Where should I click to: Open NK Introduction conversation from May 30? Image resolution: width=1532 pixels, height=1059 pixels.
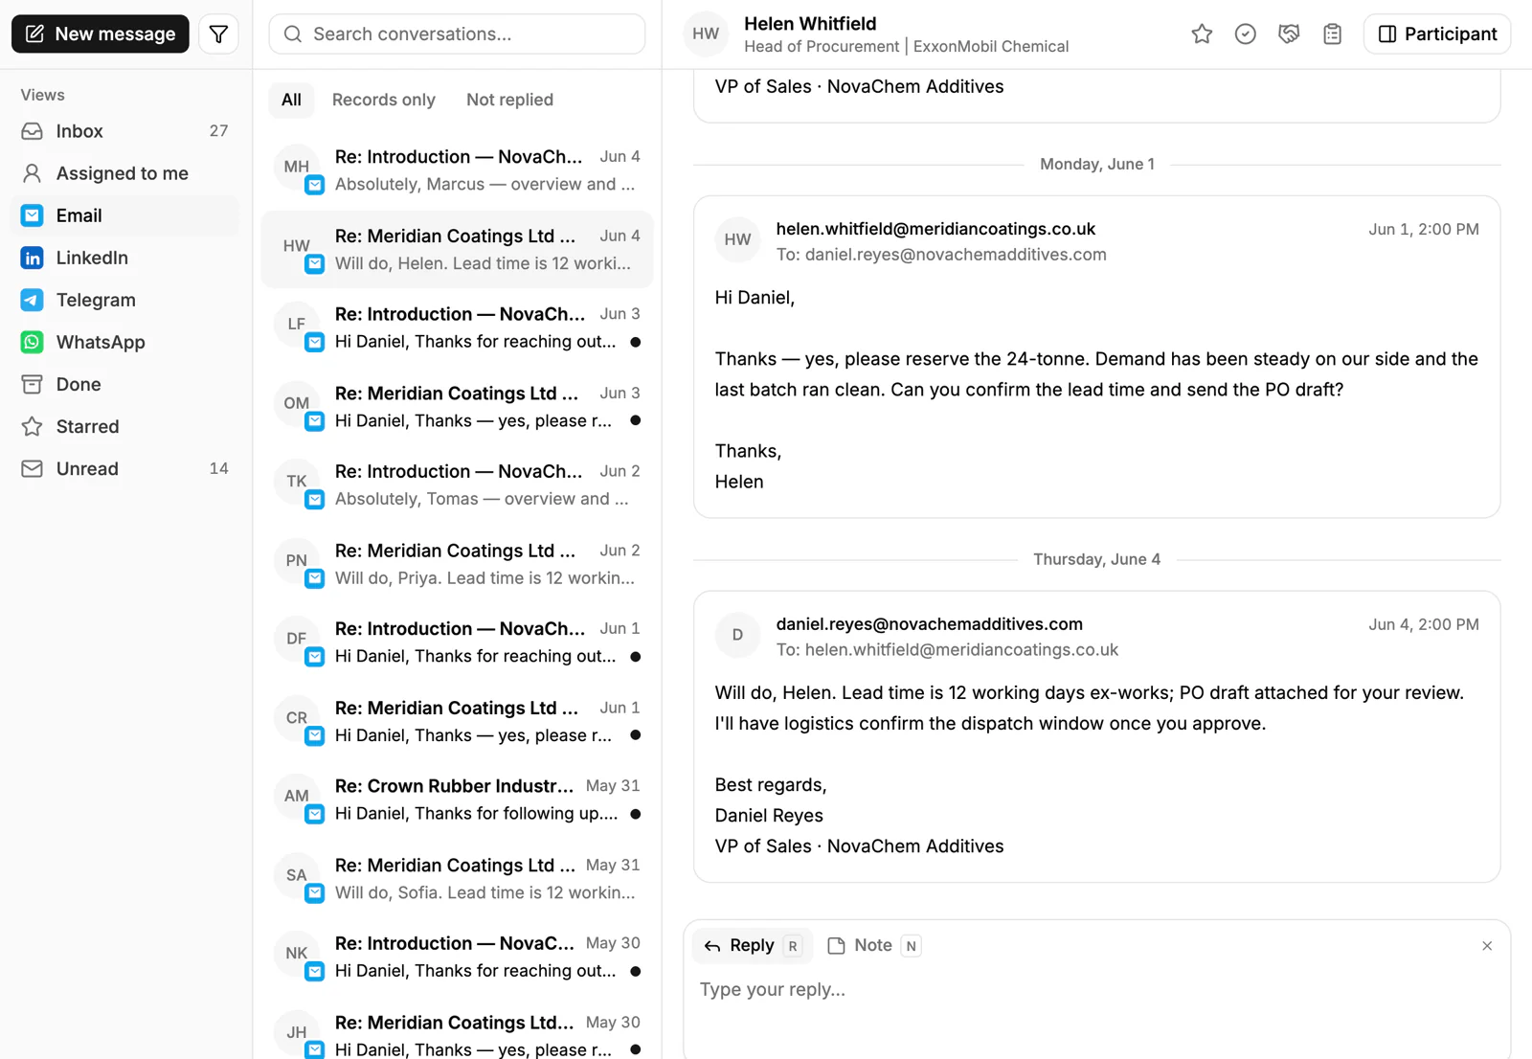click(457, 958)
